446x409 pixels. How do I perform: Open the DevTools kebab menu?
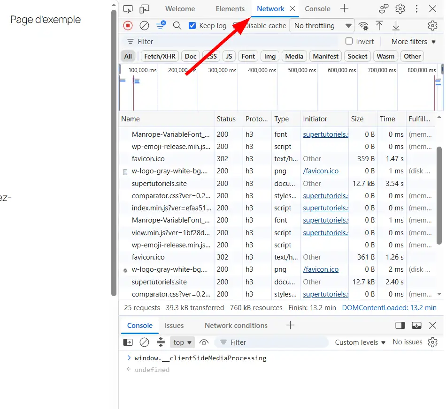416,9
